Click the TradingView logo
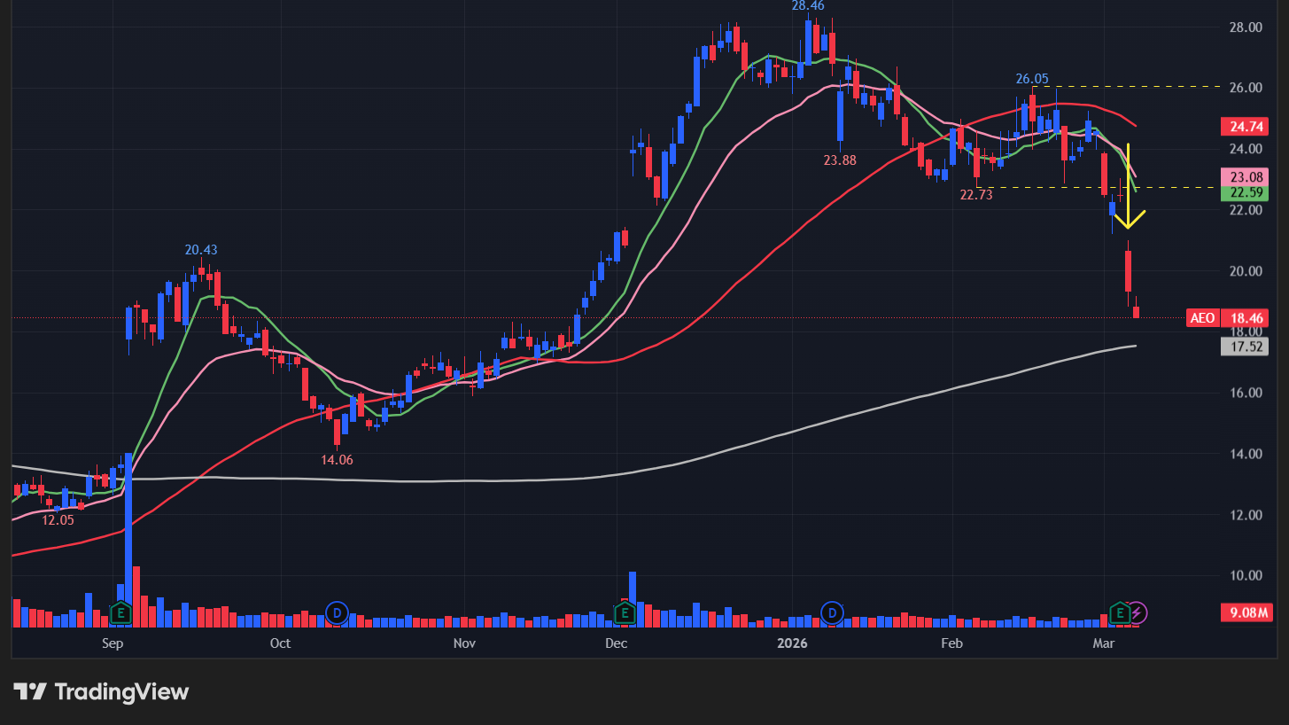Image resolution: width=1289 pixels, height=725 pixels. 101,692
